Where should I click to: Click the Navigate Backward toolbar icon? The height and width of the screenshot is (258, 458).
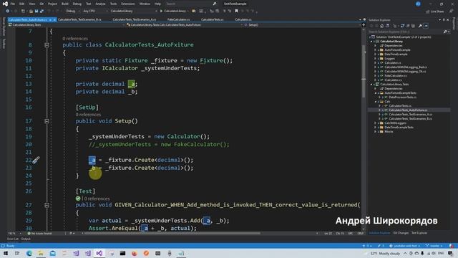tap(7, 11)
